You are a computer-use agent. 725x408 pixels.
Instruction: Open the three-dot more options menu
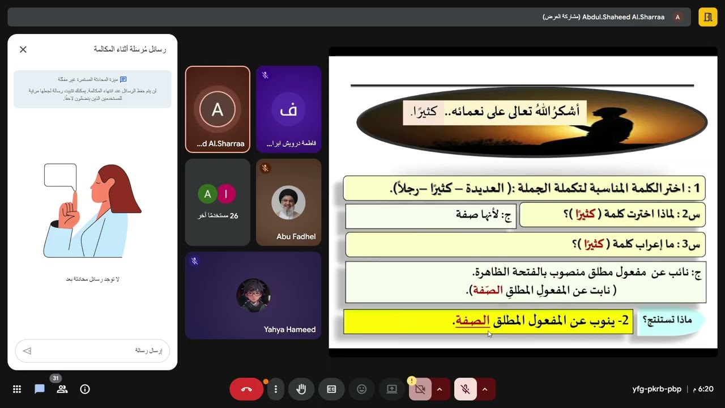click(275, 389)
